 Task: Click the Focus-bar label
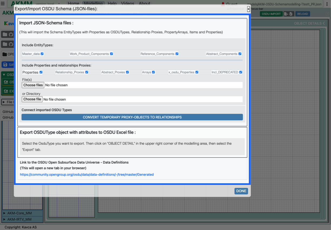tap(257, 9)
